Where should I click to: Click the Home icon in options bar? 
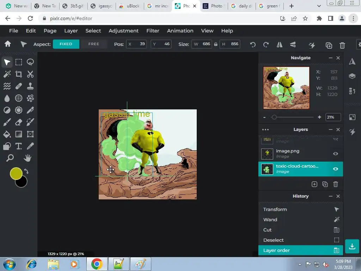coord(8,44)
